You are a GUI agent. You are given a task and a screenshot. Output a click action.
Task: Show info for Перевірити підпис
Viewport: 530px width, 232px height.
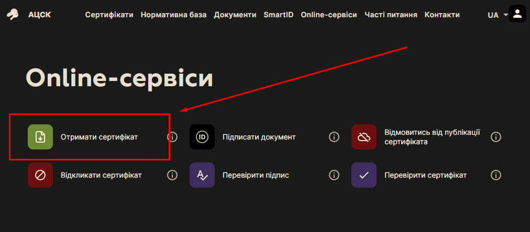tap(334, 175)
